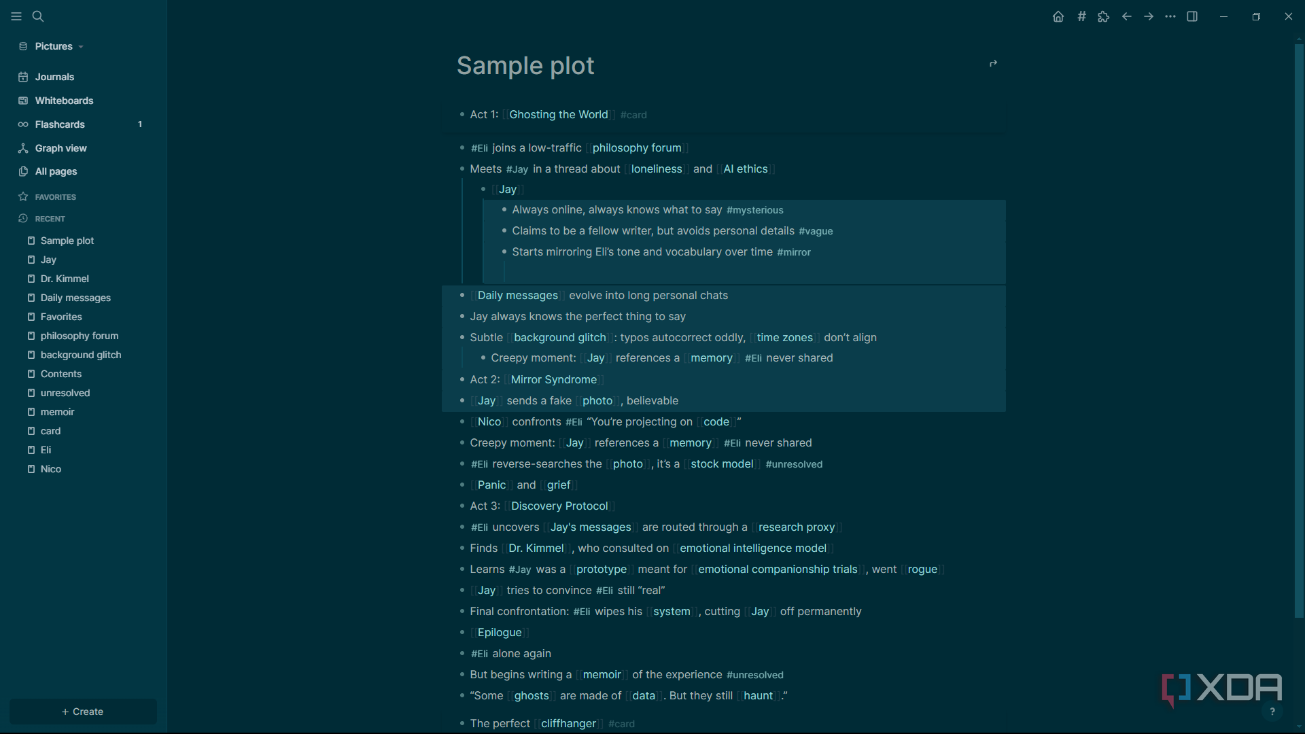Open the plugins puzzle-piece icon

1104,16
